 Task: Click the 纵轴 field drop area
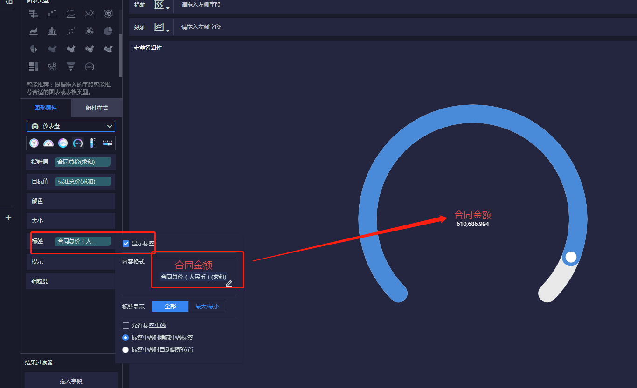click(405, 27)
